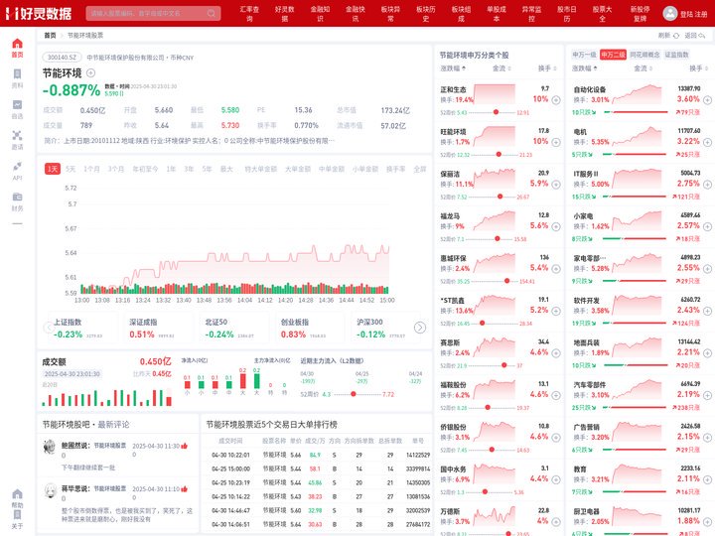
Task: Add 保丽洁 with its plus icon
Action: click(x=556, y=185)
